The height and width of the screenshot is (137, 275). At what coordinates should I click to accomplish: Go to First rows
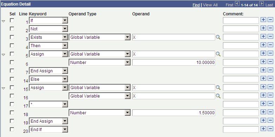[229, 5]
